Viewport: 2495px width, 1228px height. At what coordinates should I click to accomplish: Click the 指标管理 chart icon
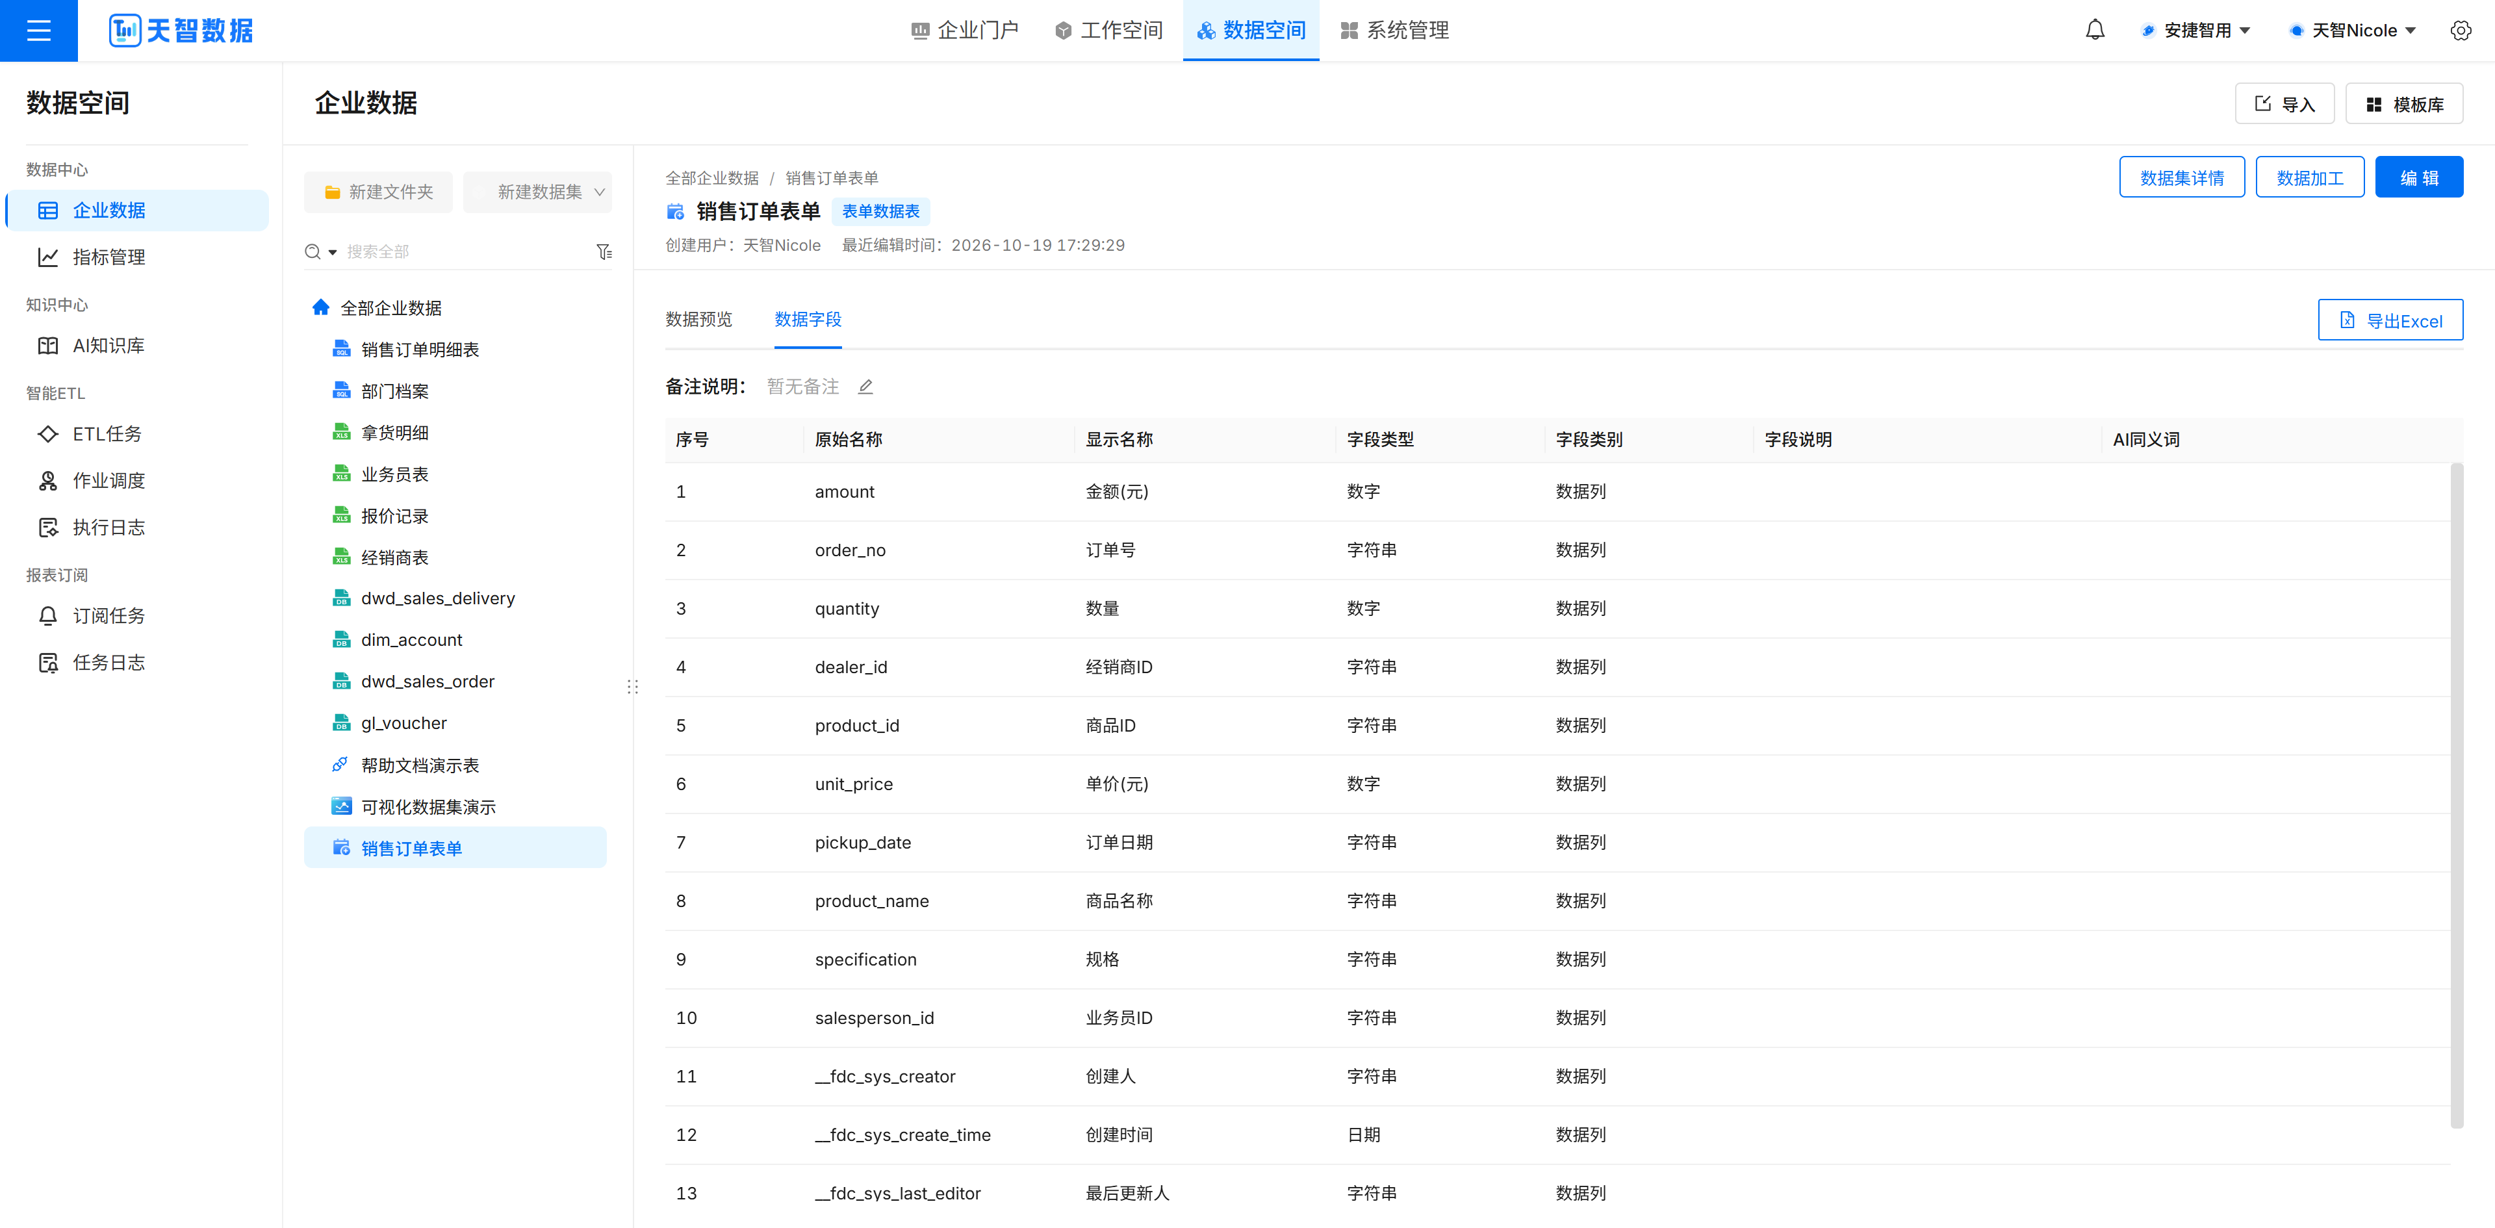tap(47, 257)
